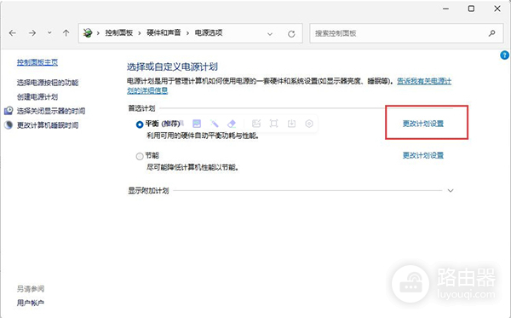Open the 控制面板主页 link
This screenshot has width=511, height=318.
[37, 62]
